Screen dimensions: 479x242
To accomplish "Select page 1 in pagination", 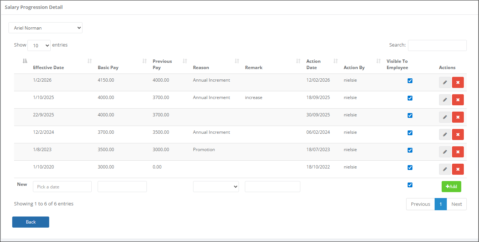I will coord(441,204).
